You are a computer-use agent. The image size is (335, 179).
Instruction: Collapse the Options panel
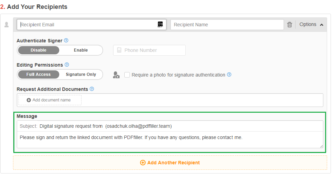click(311, 25)
